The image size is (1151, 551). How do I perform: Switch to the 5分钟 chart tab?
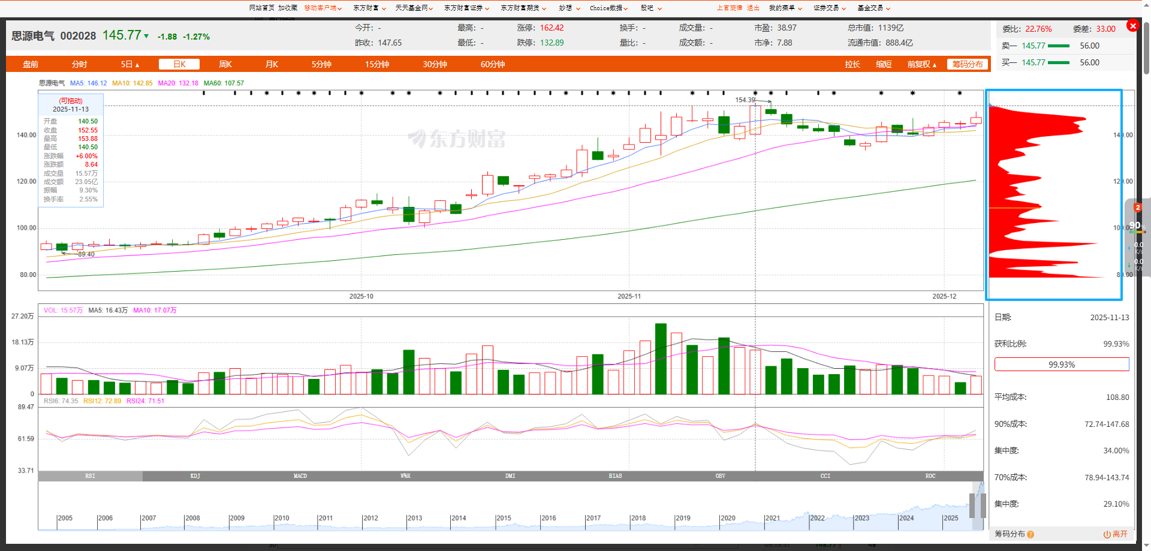point(321,64)
